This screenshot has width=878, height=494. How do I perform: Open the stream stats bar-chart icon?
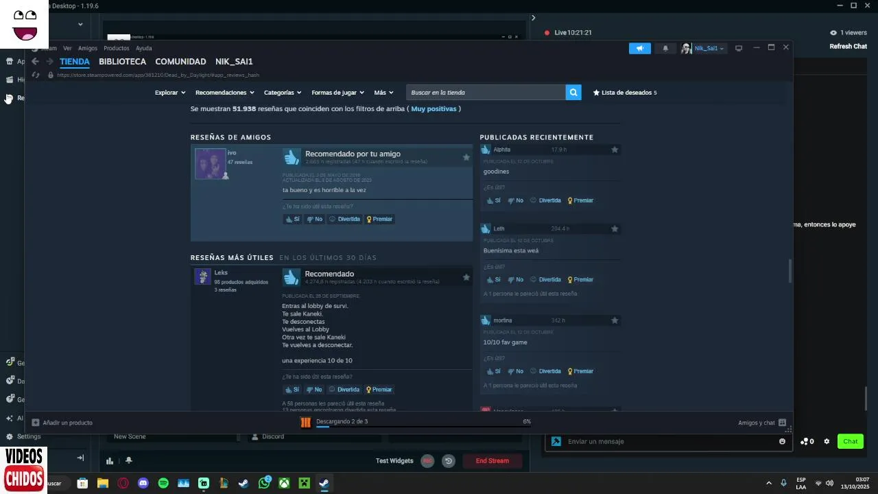point(110,461)
